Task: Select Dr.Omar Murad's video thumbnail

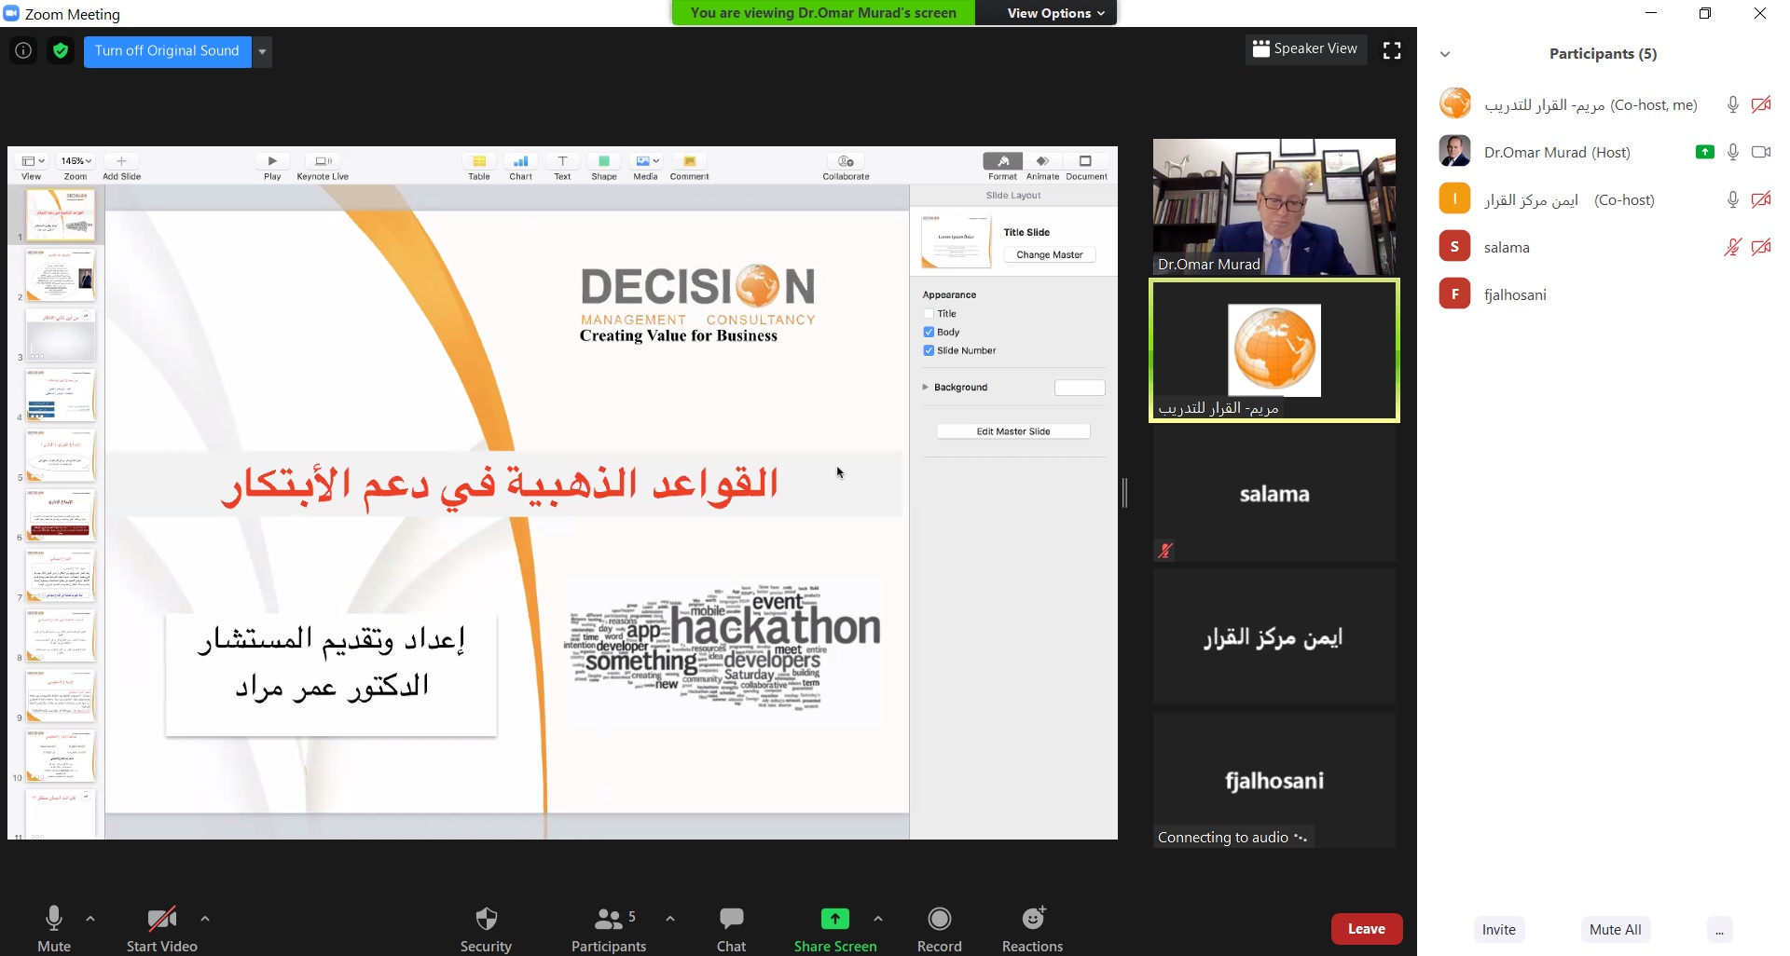Action: point(1274,207)
